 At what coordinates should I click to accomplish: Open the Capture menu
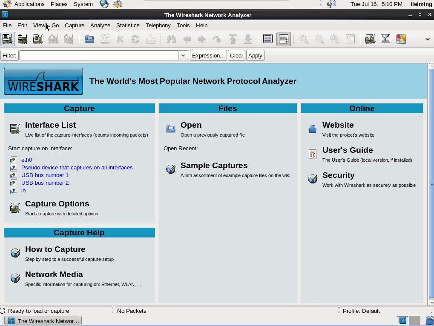pyautogui.click(x=75, y=26)
